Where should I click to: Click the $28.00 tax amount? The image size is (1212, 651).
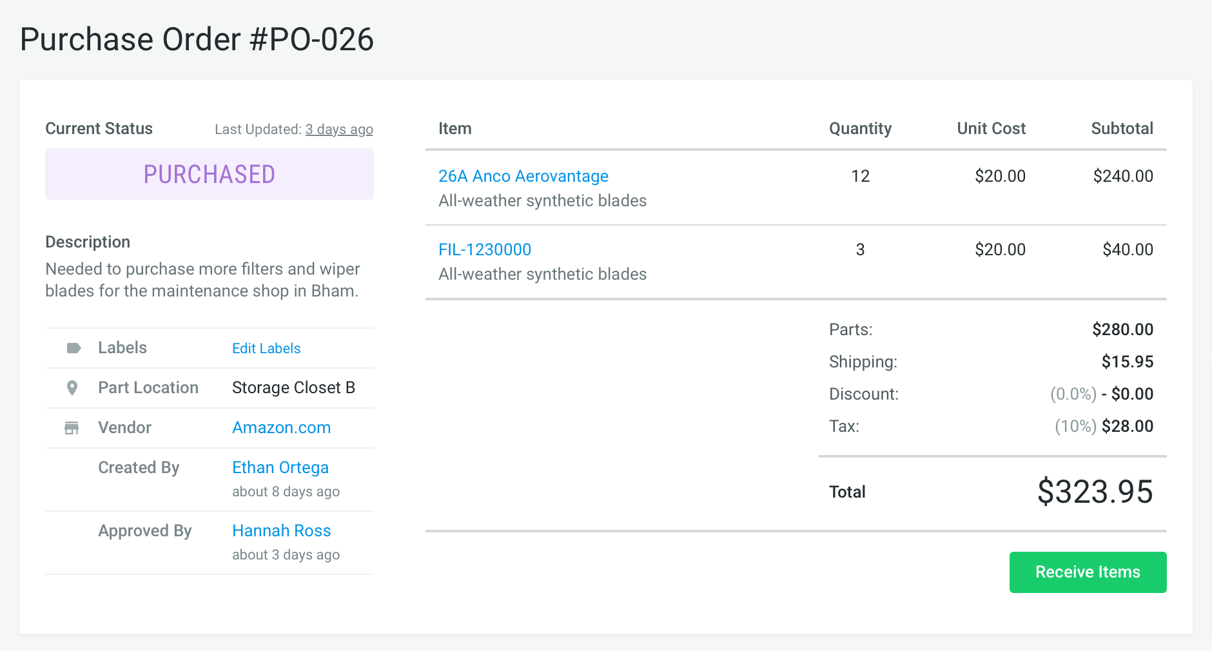point(1127,426)
